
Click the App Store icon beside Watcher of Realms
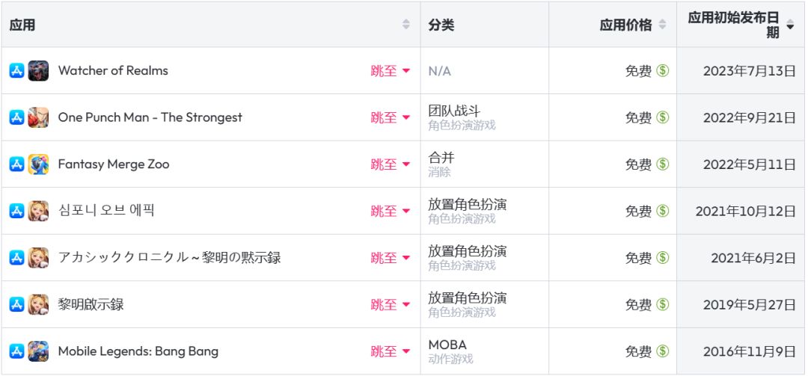16,71
